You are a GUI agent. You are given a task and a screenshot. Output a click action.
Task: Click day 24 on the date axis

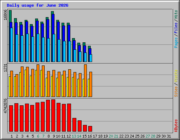pos(132,136)
